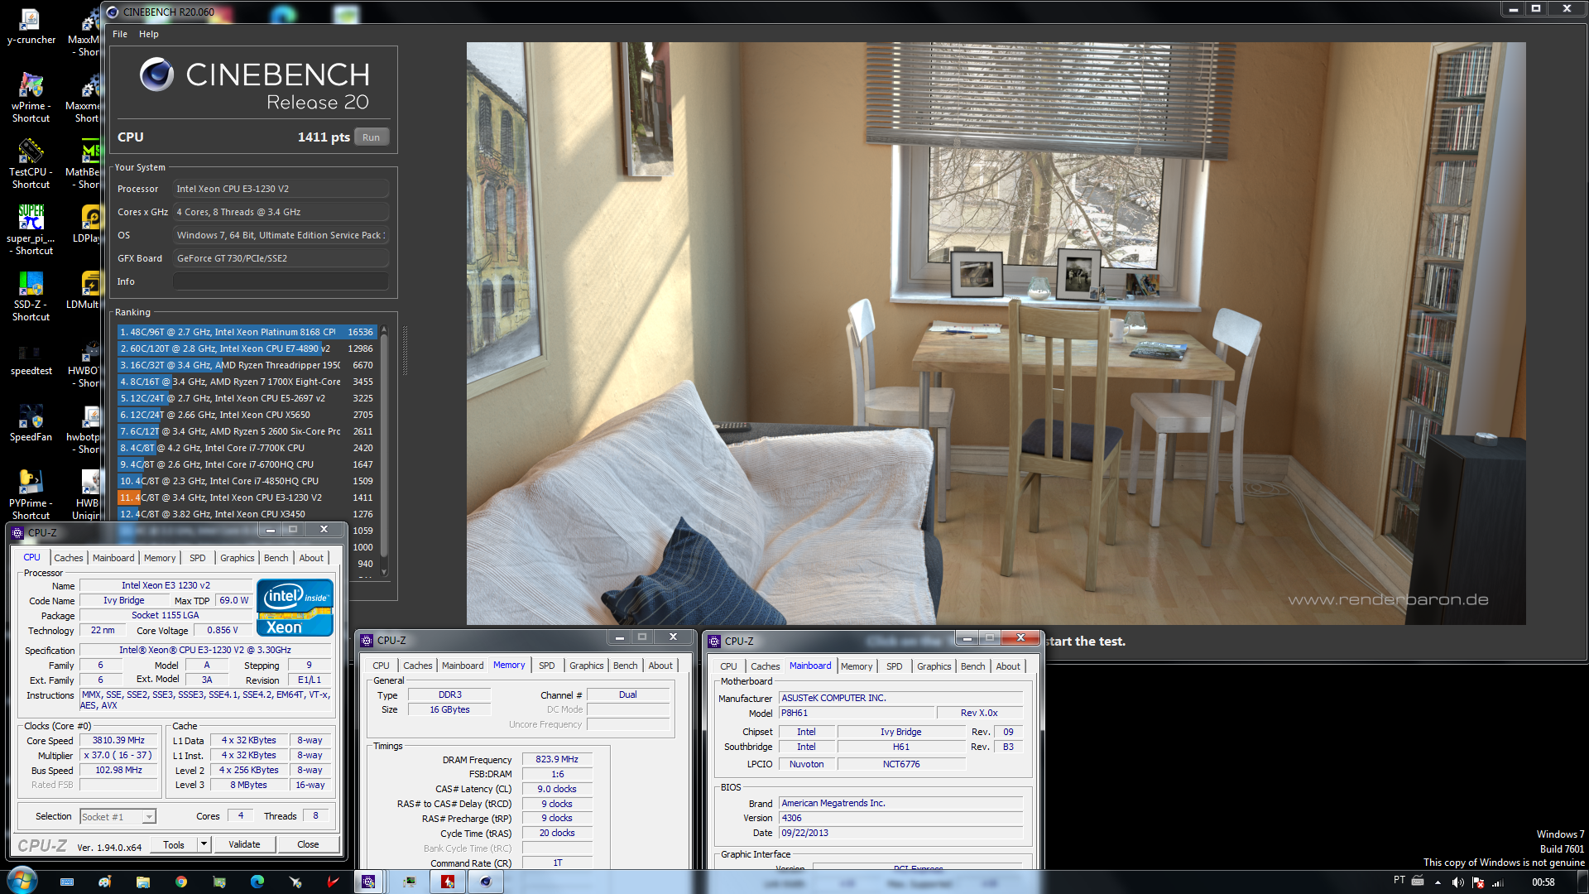Open the MathBench shortcut desktop icon

click(x=84, y=164)
